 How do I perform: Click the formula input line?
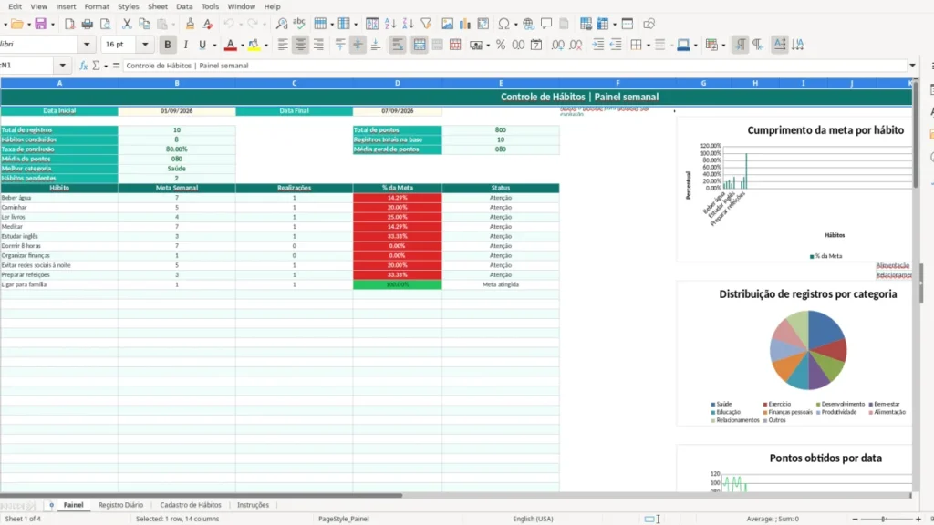(515, 66)
